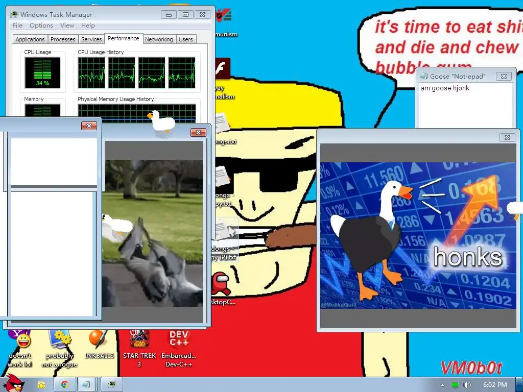523x392 pixels.
Task: Click the honks goose stonks image
Action: [418, 235]
